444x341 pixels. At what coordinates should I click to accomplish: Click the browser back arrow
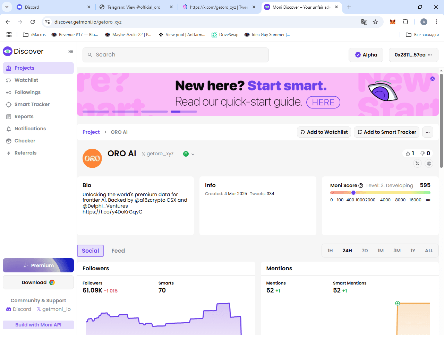8,22
